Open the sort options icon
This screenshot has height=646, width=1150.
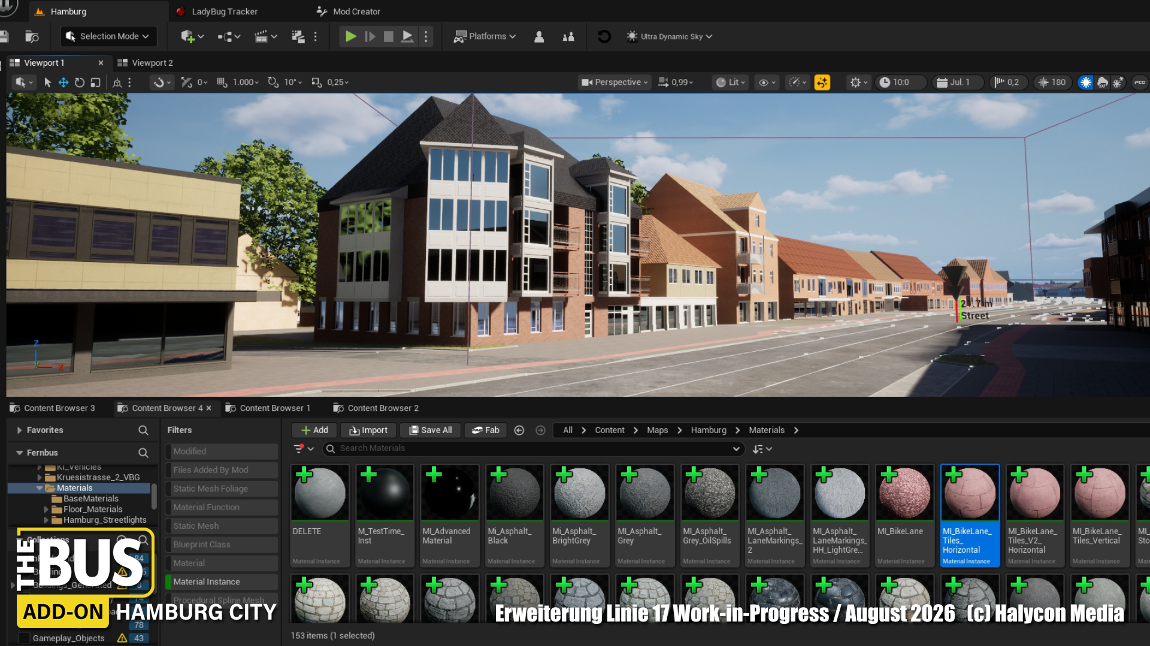762,449
